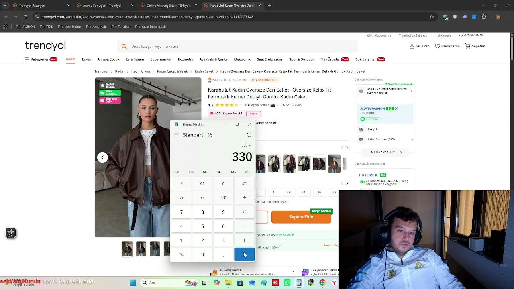Click the calculator plus key
The height and width of the screenshot is (289, 514).
(x=244, y=240)
